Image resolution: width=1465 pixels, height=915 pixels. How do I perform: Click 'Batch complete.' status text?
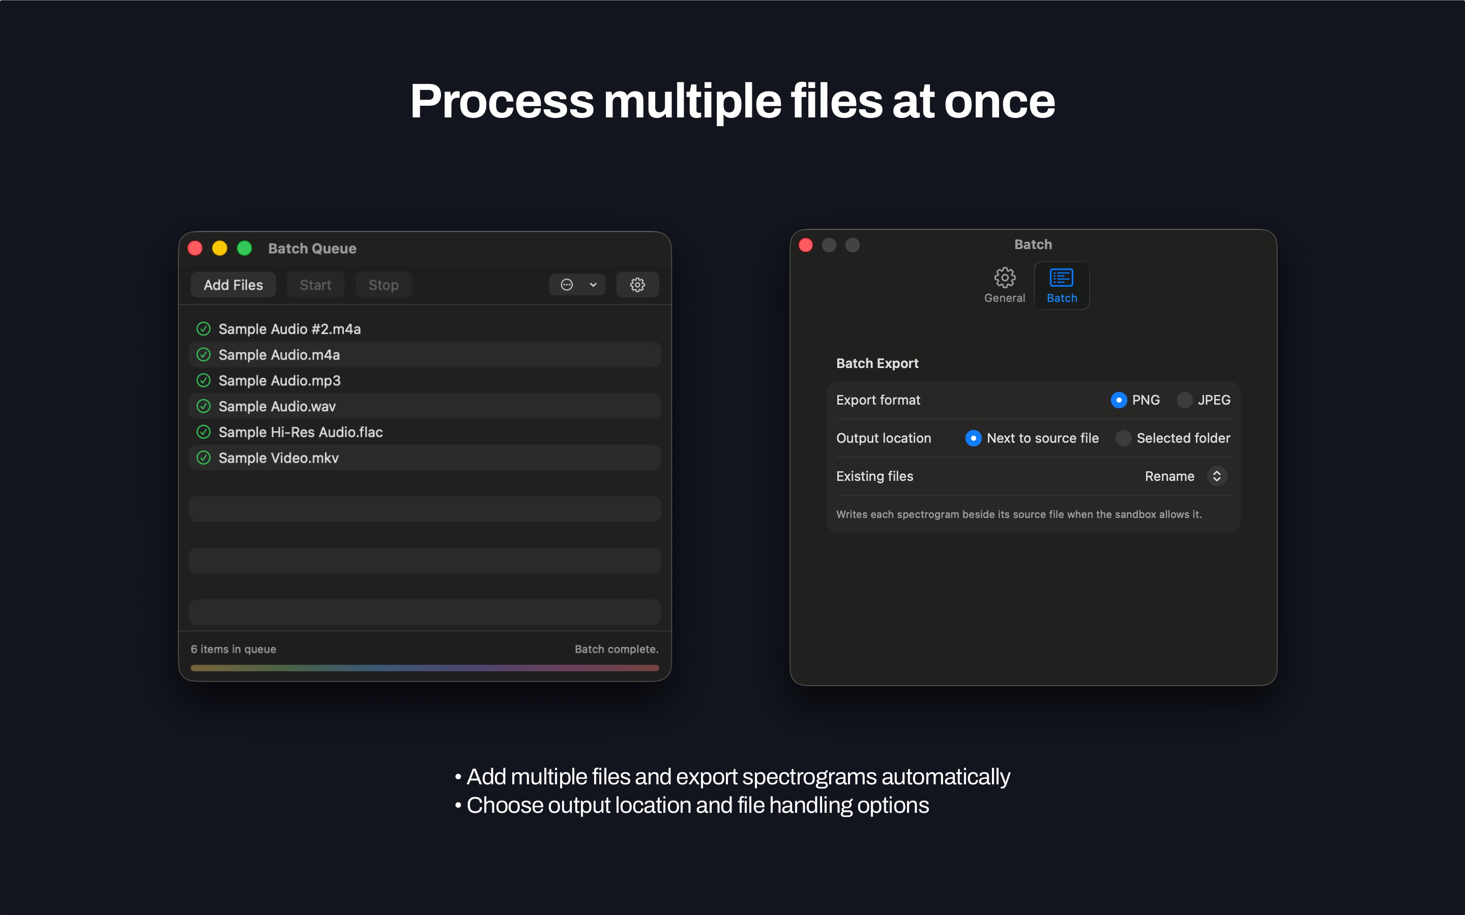point(617,649)
